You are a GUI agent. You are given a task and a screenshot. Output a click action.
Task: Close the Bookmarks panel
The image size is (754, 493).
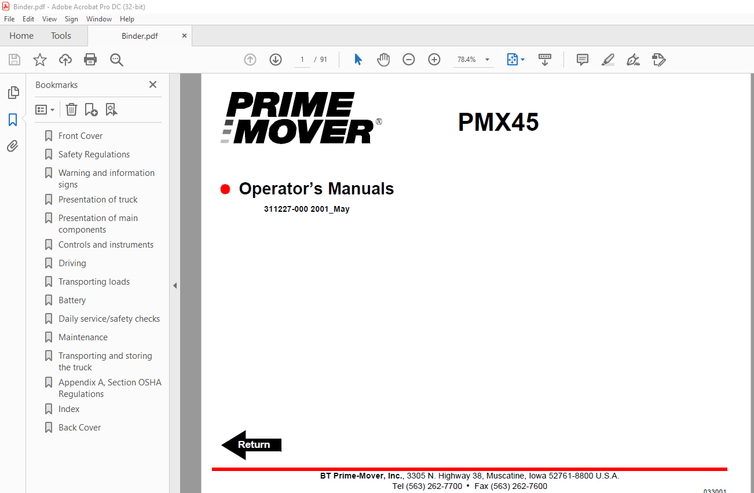coord(153,84)
